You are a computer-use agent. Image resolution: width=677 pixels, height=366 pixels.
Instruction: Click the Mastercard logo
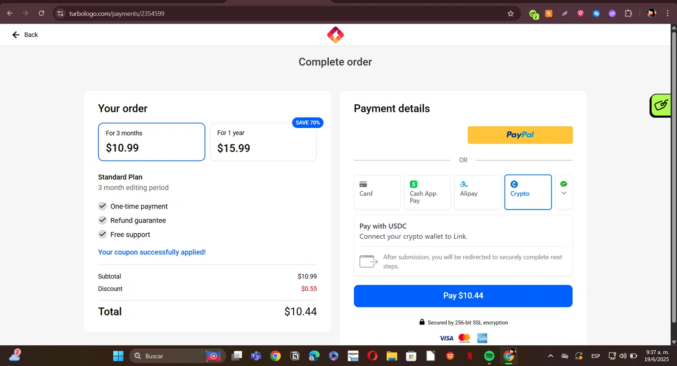pyautogui.click(x=464, y=338)
